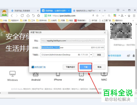The image size is (137, 105).
Task: Open the 分类网 bookmark folder
Action: 52,21
